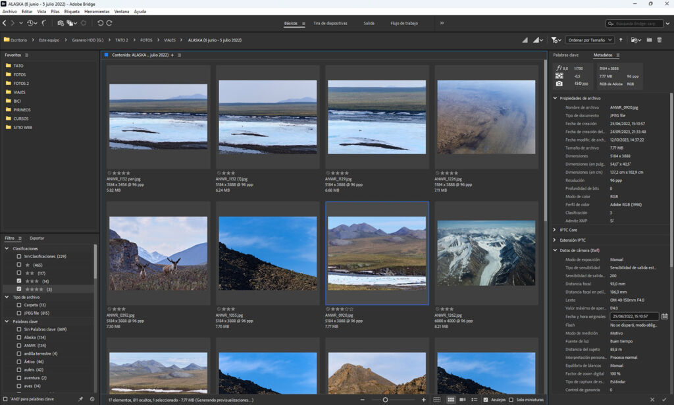The width and height of the screenshot is (674, 405).
Task: Switch to the Palabras clave tab
Action: click(x=565, y=55)
